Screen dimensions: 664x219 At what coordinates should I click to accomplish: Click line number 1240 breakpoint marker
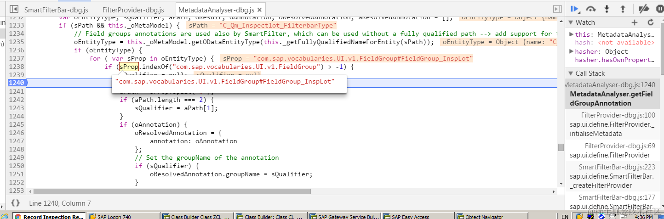(x=17, y=83)
